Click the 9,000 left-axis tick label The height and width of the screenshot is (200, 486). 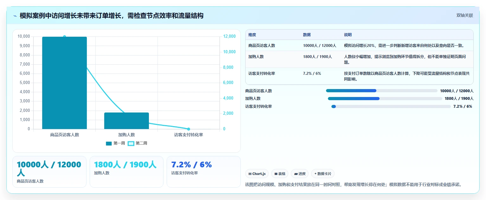[x=24, y=46]
